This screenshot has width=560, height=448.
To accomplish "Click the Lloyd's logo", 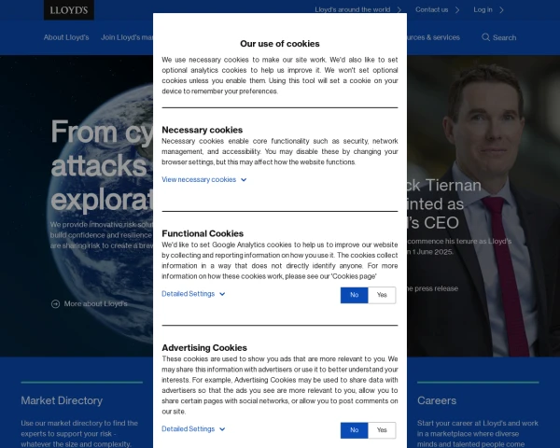I will coord(69,10).
